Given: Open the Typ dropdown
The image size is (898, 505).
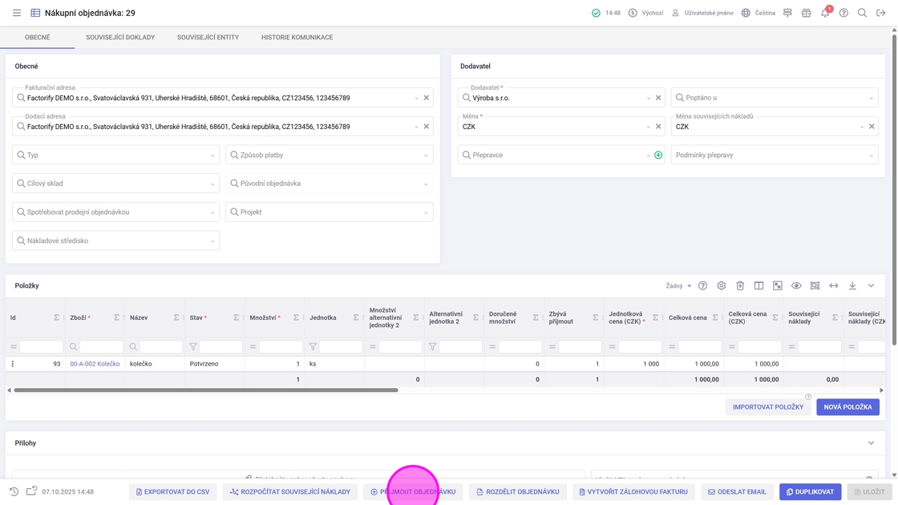Looking at the screenshot, I should 115,155.
